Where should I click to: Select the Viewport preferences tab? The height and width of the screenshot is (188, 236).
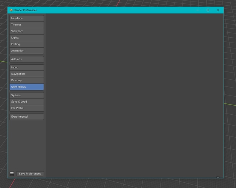point(27,31)
